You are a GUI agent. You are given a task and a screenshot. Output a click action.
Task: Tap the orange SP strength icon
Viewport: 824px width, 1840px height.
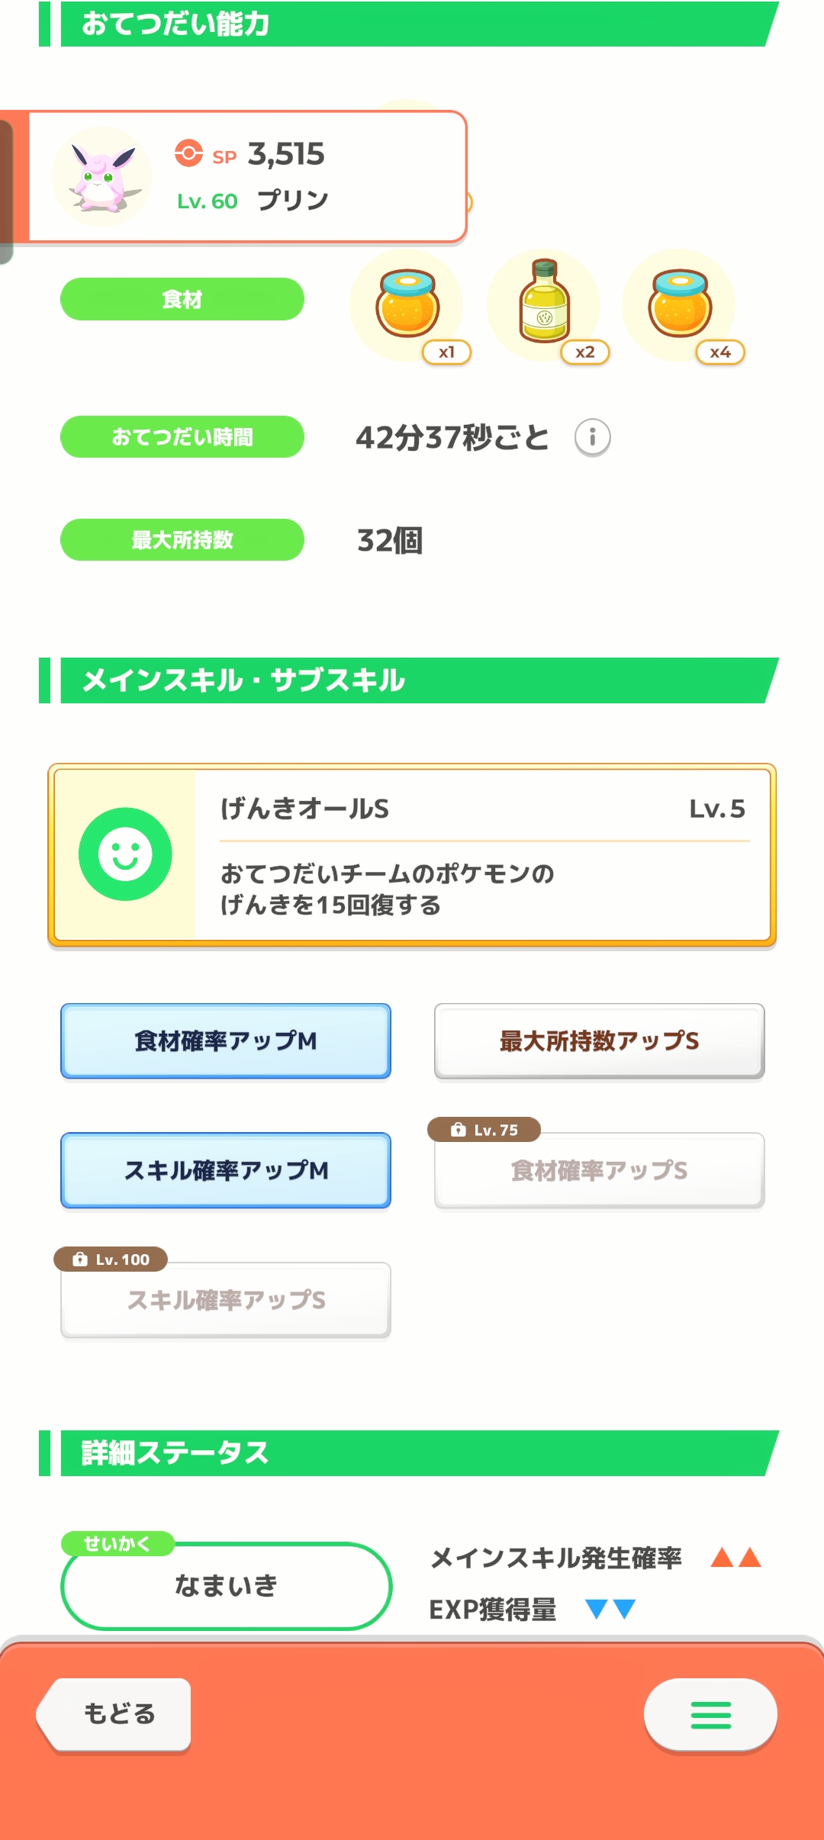click(188, 153)
